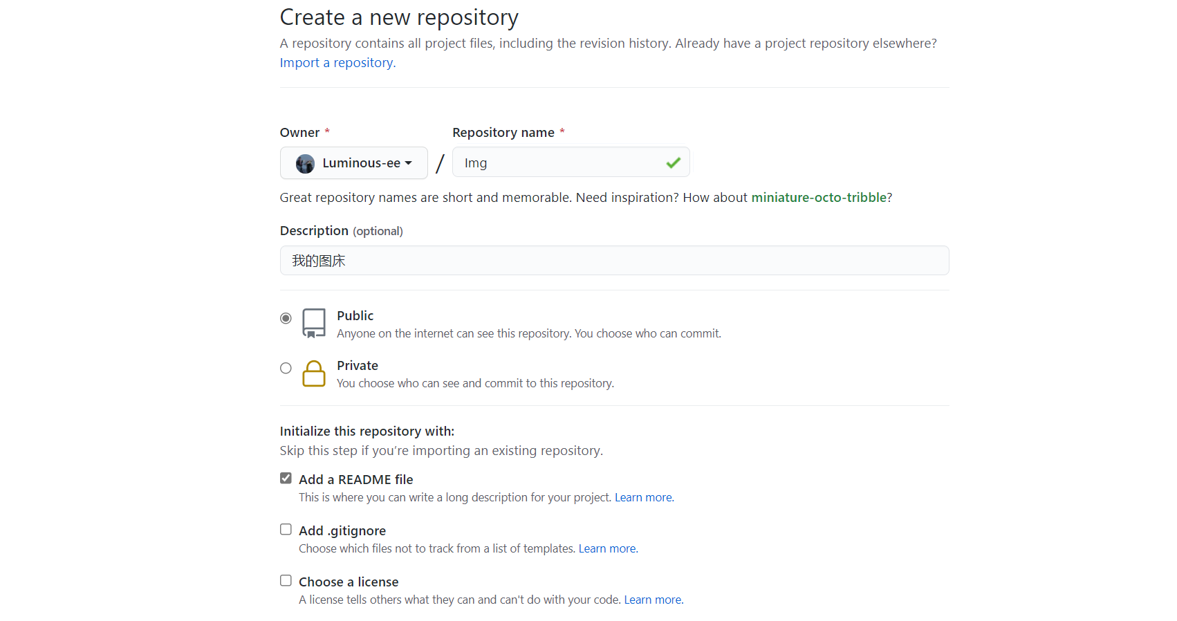Screen dimensions: 1177x621
Task: Open Learn more link for .gitignore
Action: tap(609, 548)
